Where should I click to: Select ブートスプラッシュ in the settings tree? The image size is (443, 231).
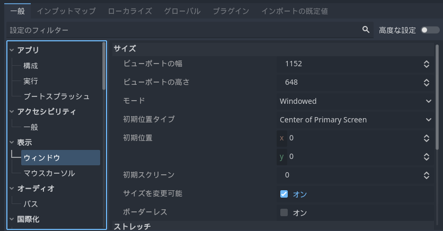click(56, 96)
